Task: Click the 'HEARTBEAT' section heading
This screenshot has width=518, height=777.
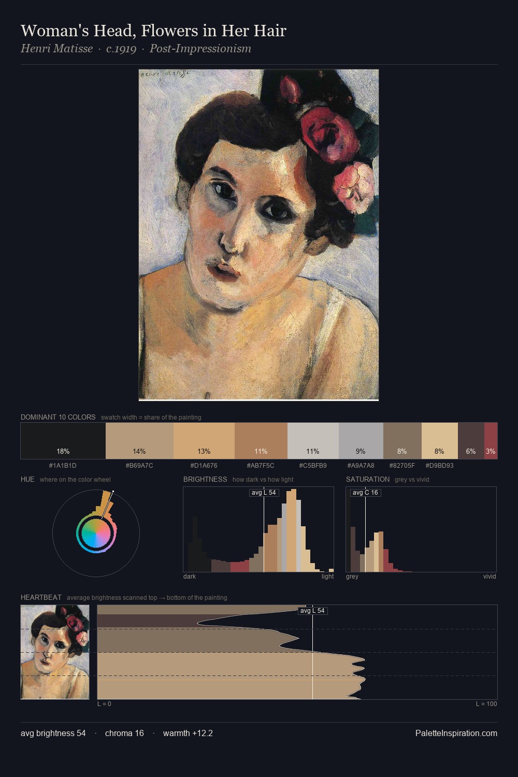Action: tap(41, 597)
